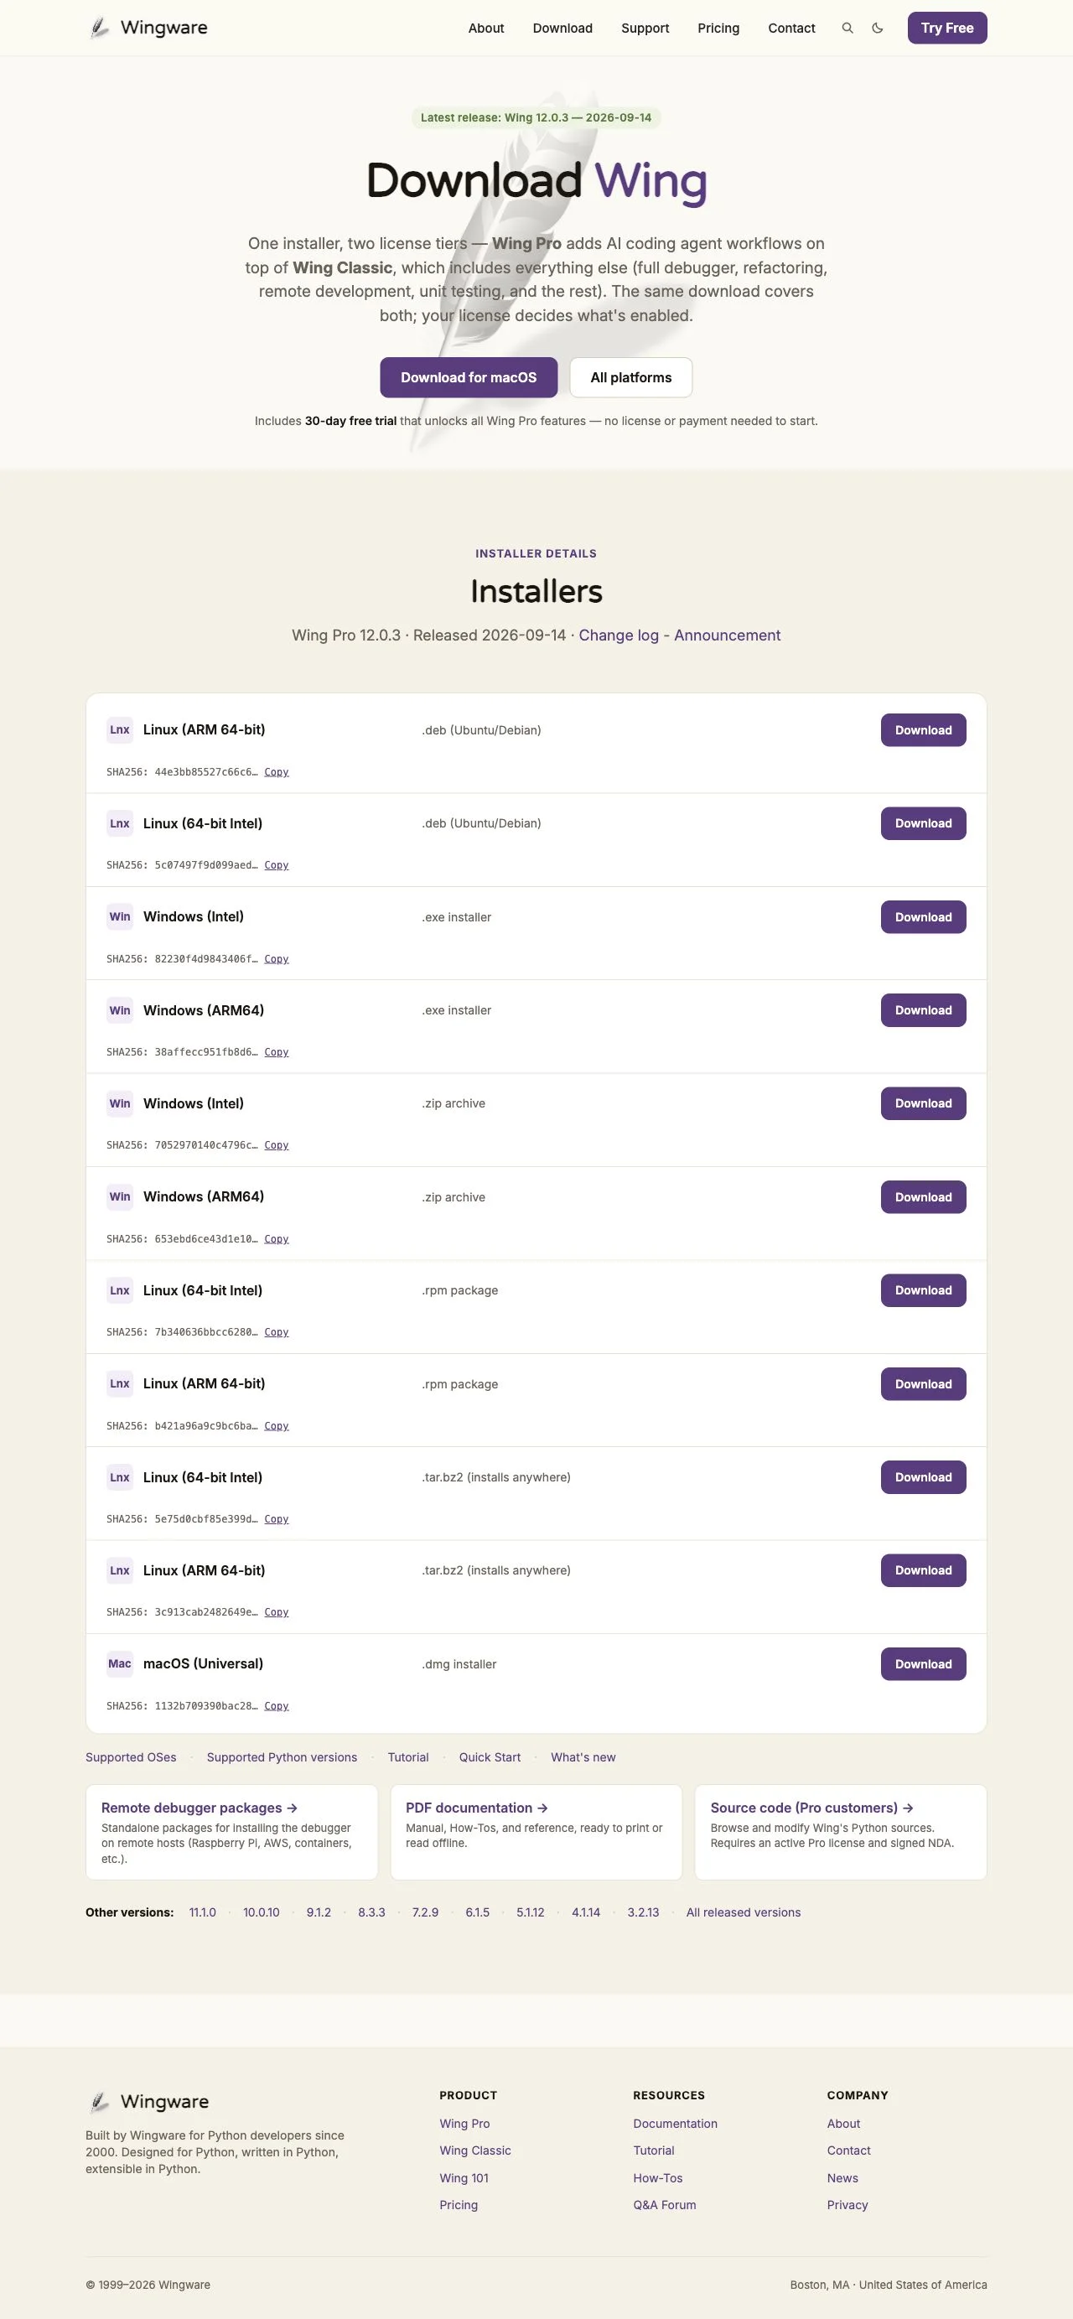Click the All platforms button
The width and height of the screenshot is (1073, 2319).
[631, 377]
